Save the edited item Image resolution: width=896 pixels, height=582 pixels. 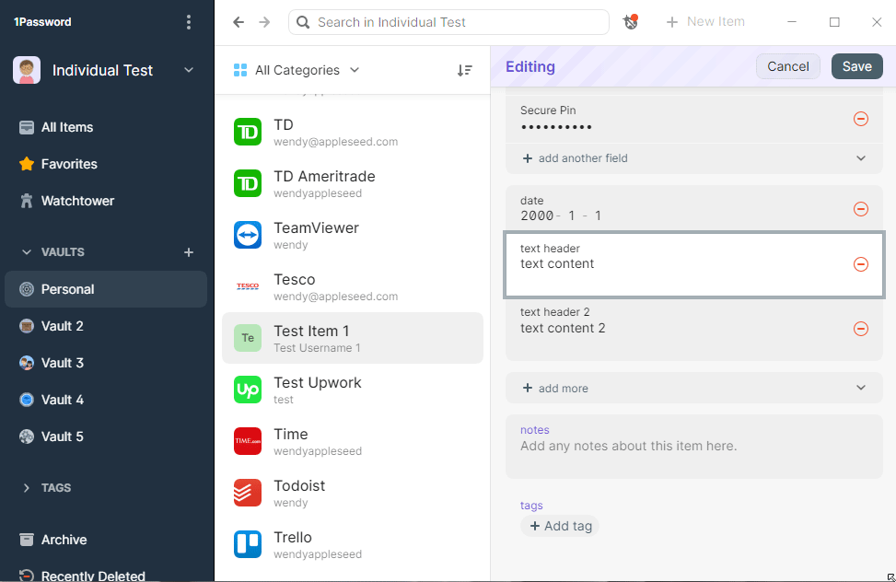pyautogui.click(x=856, y=66)
